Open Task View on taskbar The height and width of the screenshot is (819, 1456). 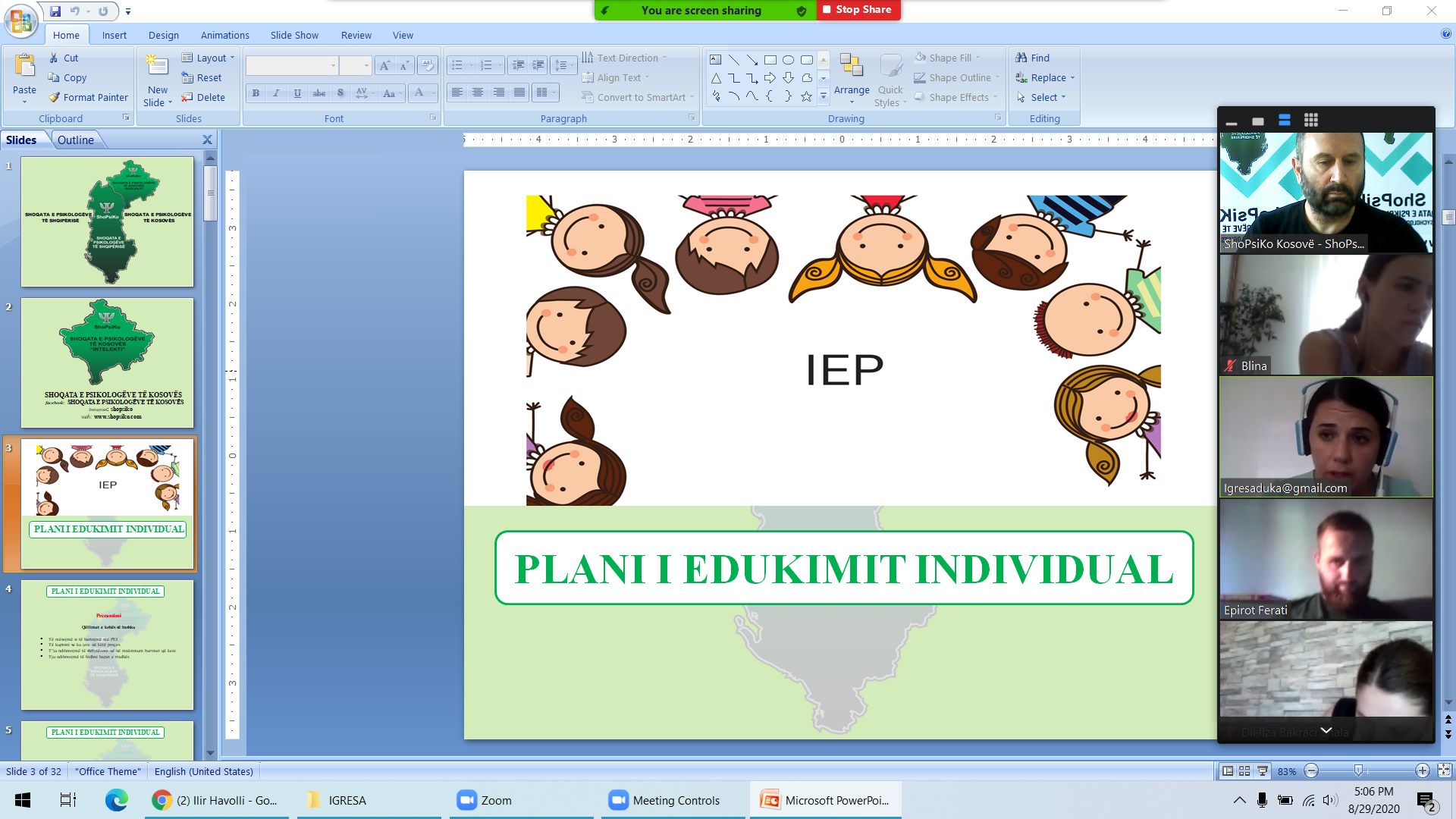click(x=68, y=800)
